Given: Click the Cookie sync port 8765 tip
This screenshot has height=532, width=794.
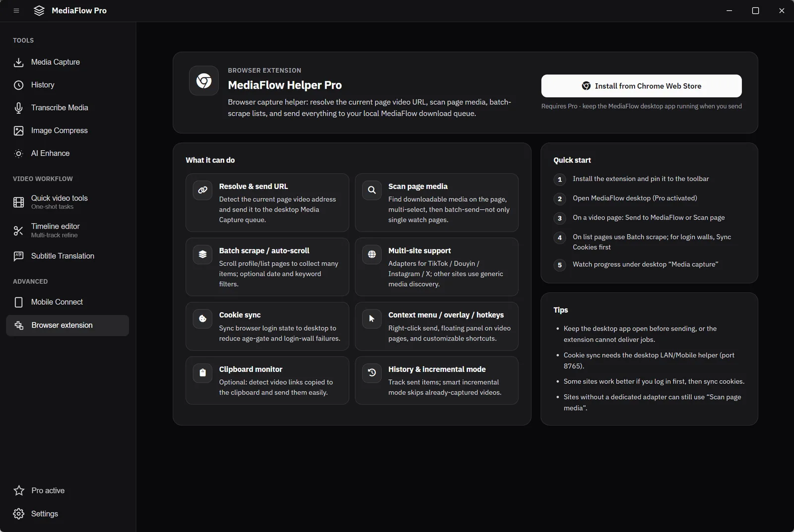Looking at the screenshot, I should pyautogui.click(x=649, y=360).
